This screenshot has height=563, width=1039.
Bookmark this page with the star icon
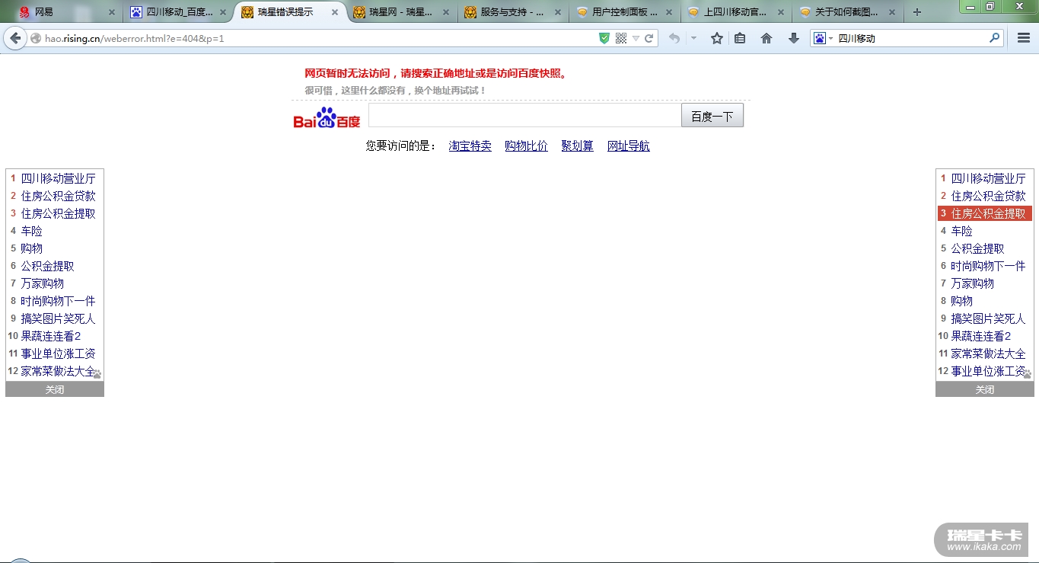717,38
